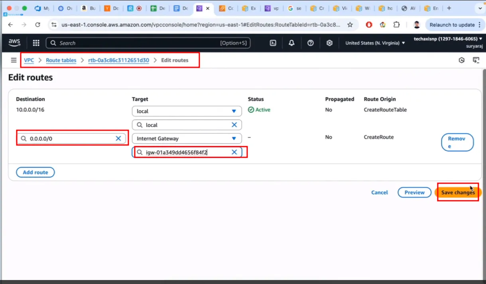This screenshot has height=284, width=486.
Task: Open the AWS services grid menu
Action: 36,43
